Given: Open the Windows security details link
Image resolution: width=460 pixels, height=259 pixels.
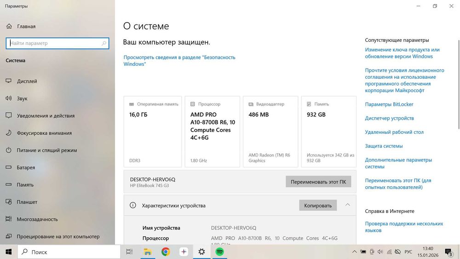Looking at the screenshot, I should click(x=179, y=61).
